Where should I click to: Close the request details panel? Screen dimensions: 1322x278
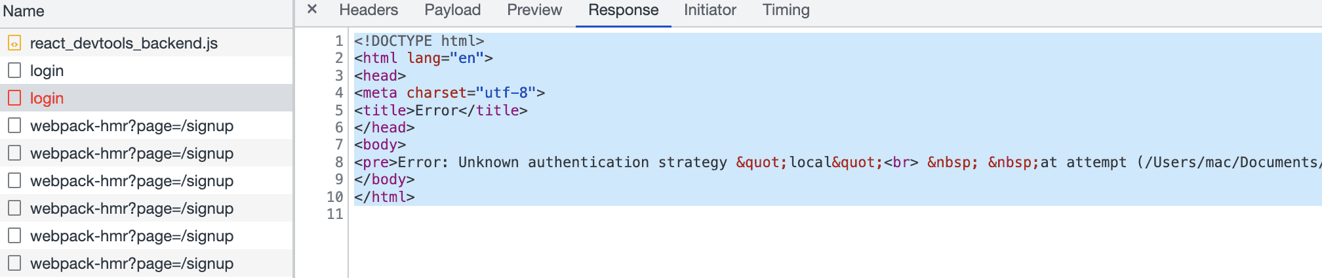pyautogui.click(x=312, y=10)
